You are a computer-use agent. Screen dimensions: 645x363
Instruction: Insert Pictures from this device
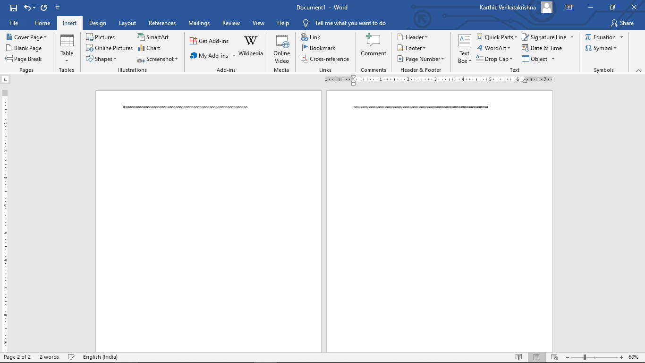101,37
